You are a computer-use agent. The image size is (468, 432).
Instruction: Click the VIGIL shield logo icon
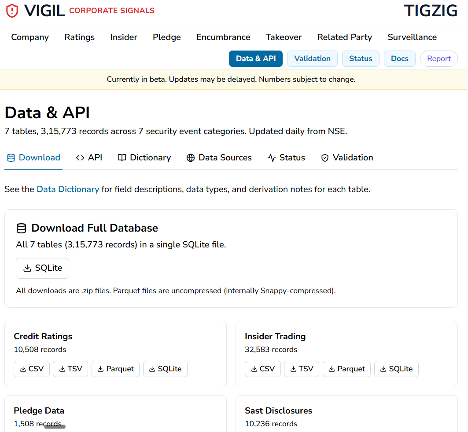point(12,11)
